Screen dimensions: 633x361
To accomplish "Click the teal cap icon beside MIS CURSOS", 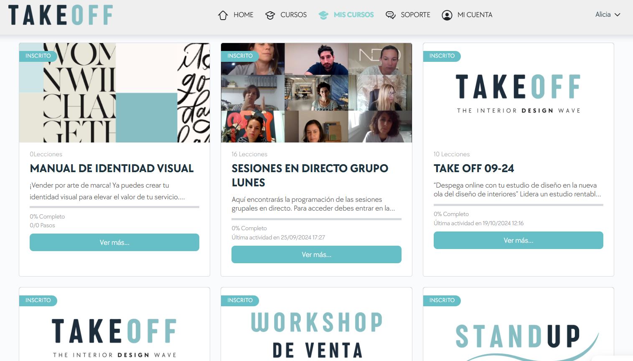I will 323,15.
